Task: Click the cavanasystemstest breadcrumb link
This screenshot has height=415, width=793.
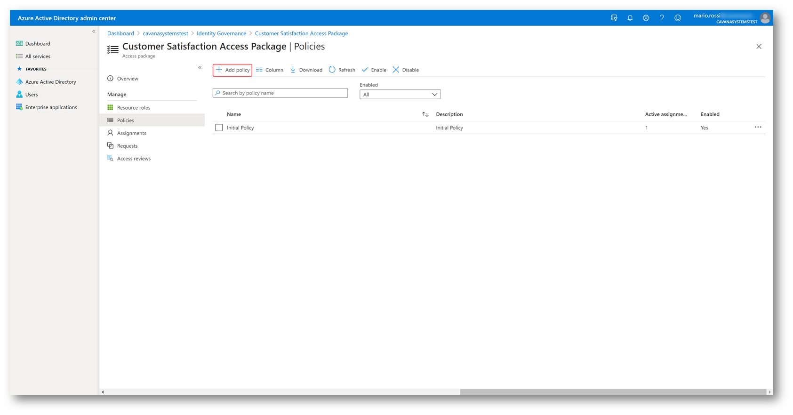Action: tap(165, 33)
